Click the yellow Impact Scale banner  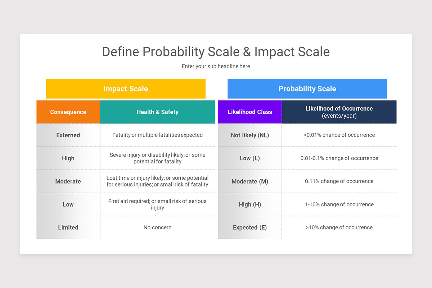(126, 89)
